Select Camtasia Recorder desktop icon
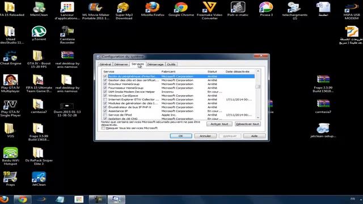 coord(67,35)
